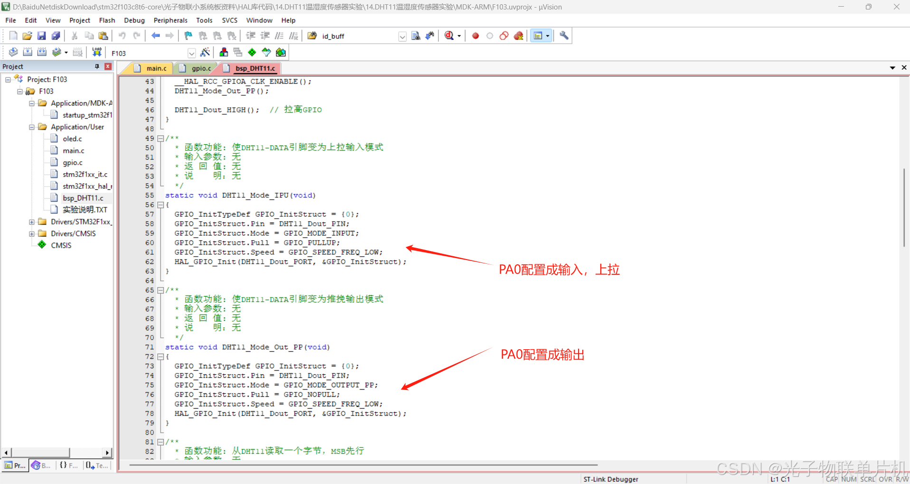
Task: Insert a breakpoint with the red dot
Action: [475, 36]
